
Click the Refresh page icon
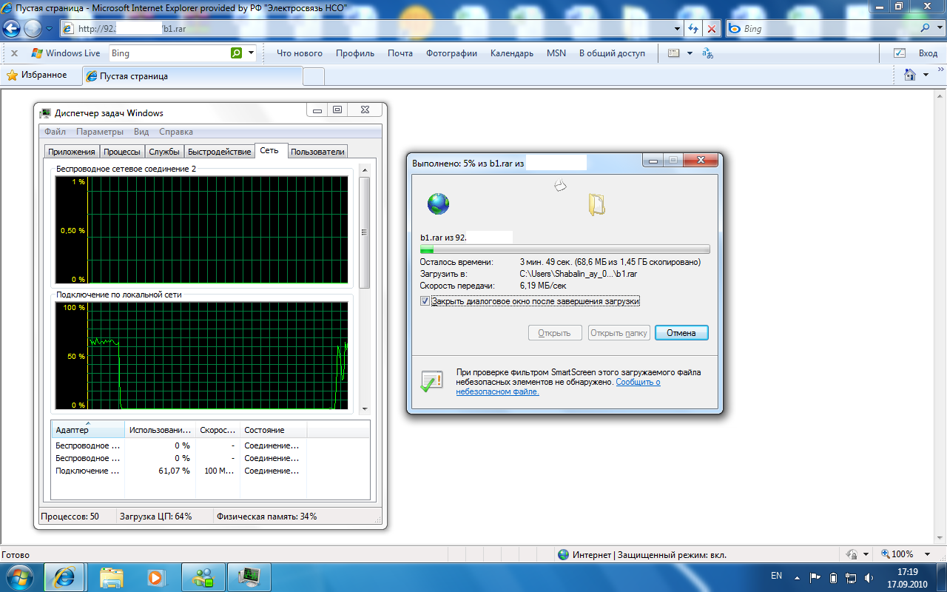(x=693, y=29)
